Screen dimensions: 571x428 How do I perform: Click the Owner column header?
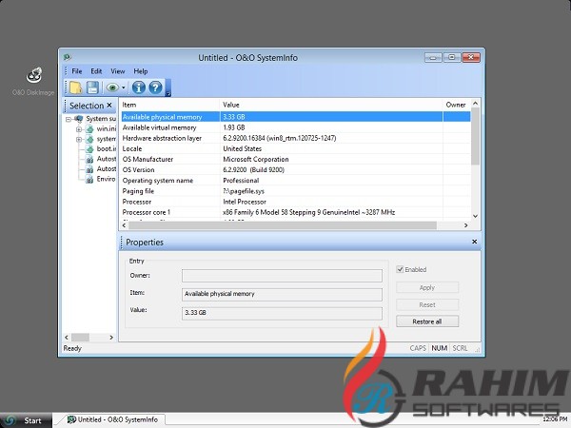[x=457, y=105]
